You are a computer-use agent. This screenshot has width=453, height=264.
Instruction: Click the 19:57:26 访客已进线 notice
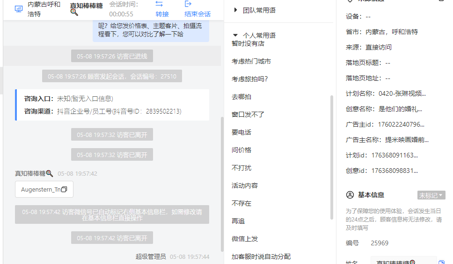pyautogui.click(x=112, y=56)
